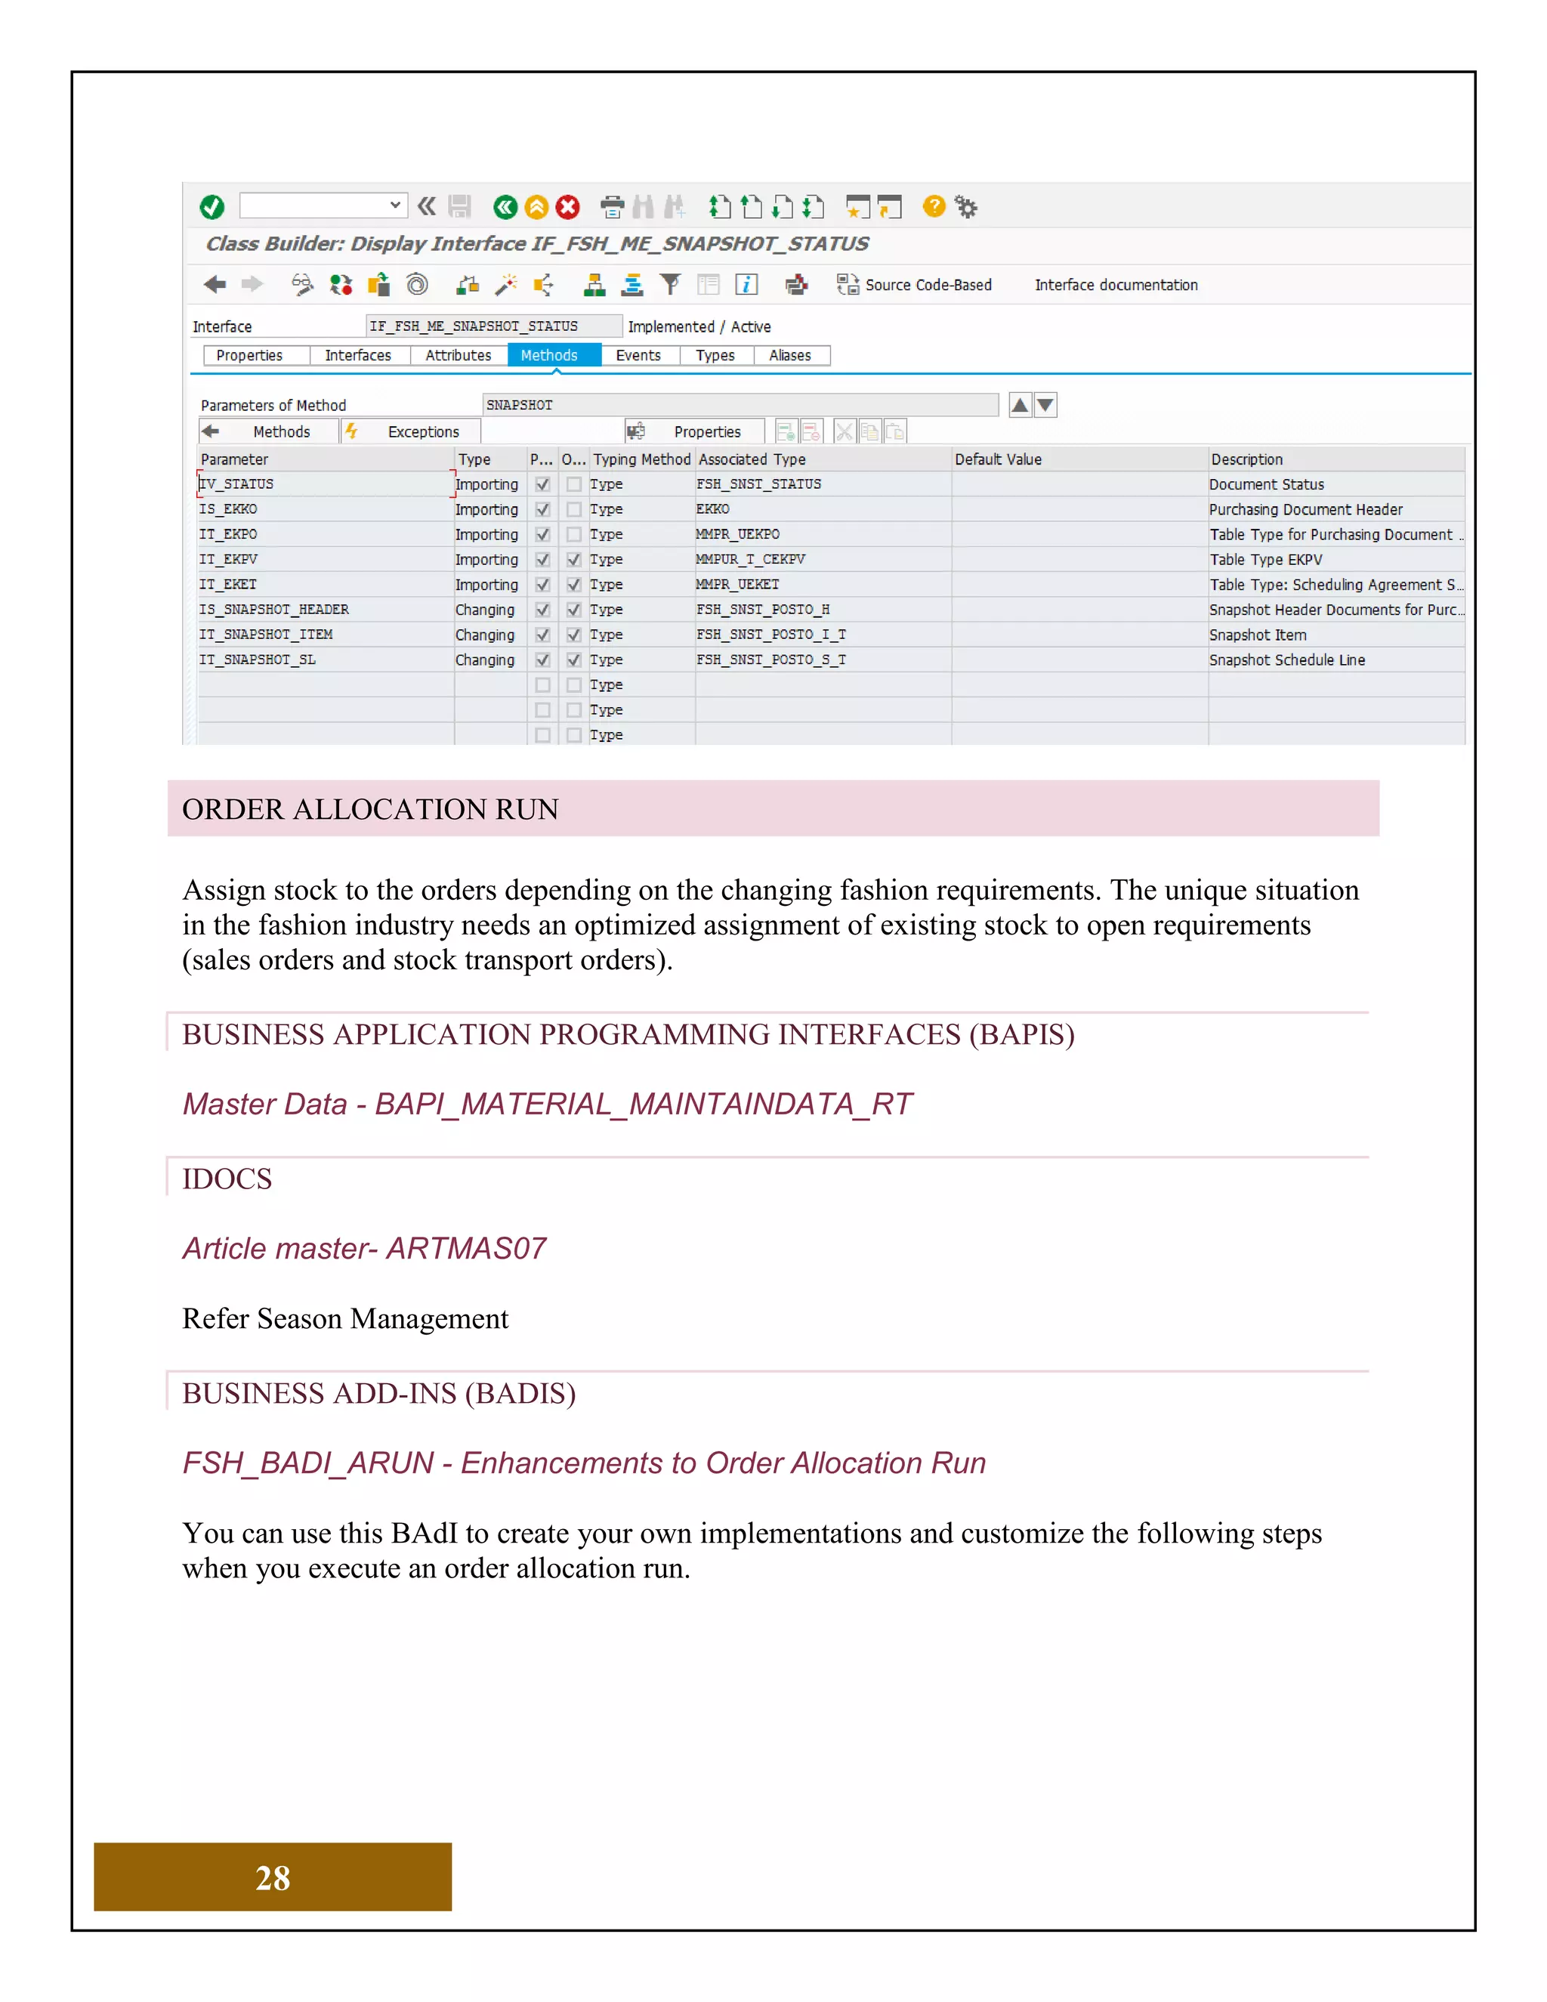Click the blue information documentation icon
Screen dimensions: 1547x2002
click(x=747, y=285)
